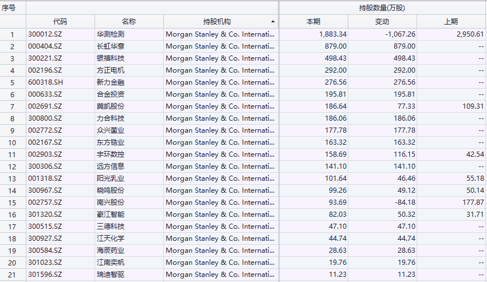Select the 众兴菌业 name cell
The image size is (487, 282).
(x=111, y=130)
